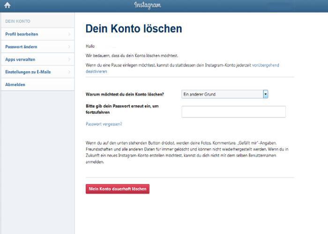
Task: Click label 'Warum möchtest du dein Konto löschen?'
Action: 125,94
